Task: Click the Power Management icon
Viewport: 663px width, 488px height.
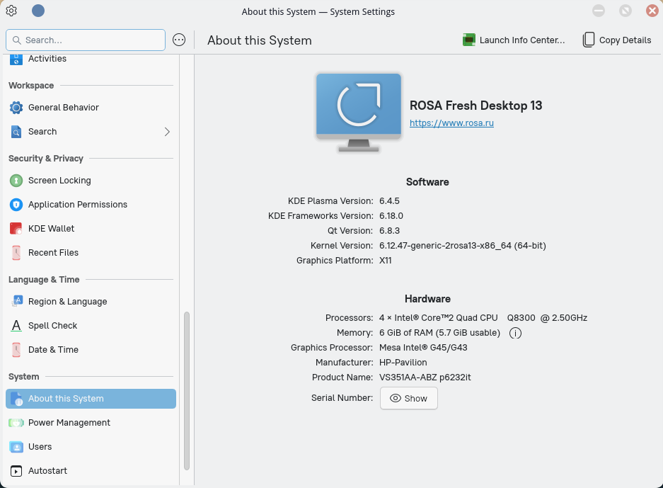Action: (16, 423)
